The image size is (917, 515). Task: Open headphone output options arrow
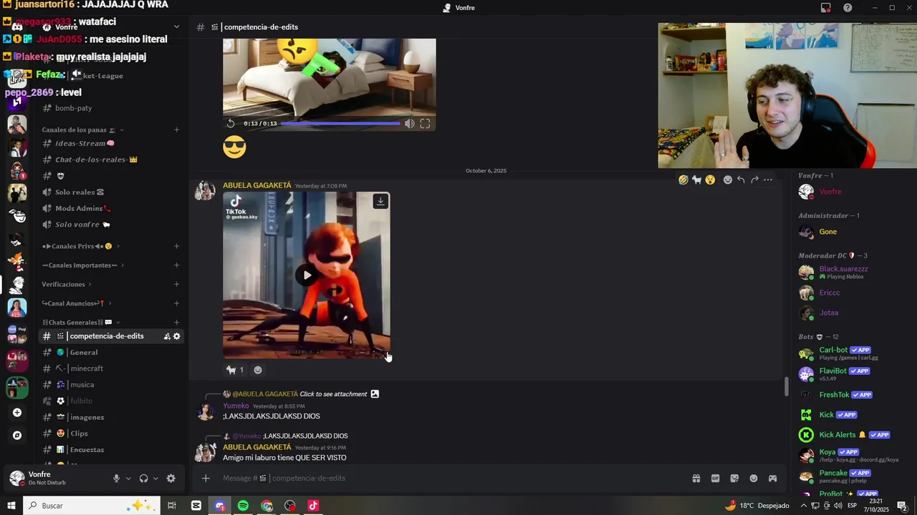pos(155,479)
